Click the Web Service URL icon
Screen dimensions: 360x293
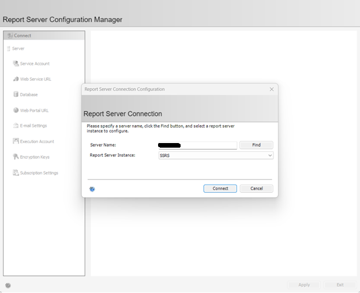(16, 79)
